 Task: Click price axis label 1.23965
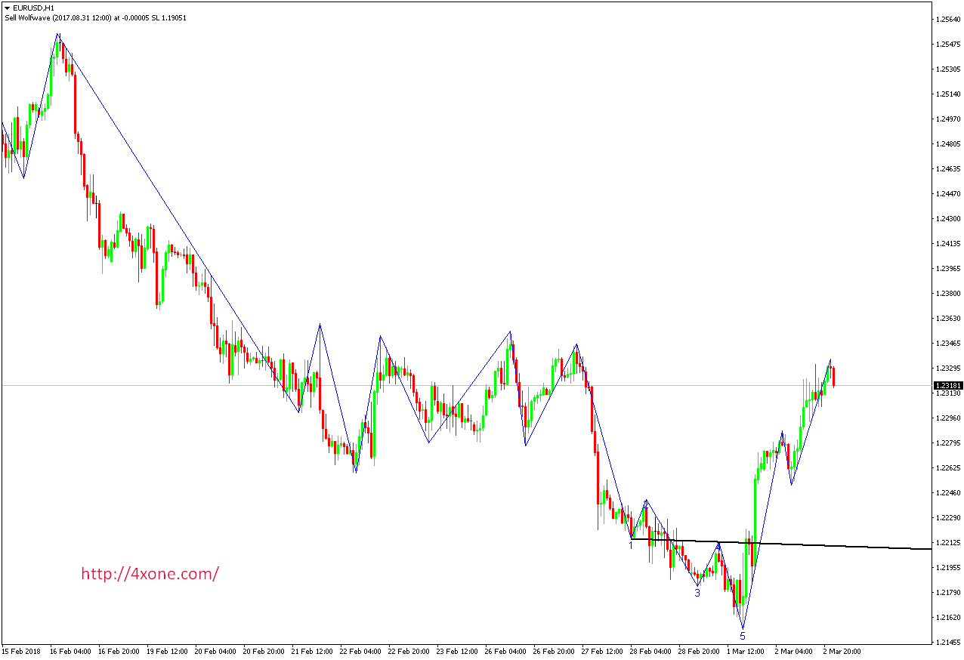tap(948, 268)
